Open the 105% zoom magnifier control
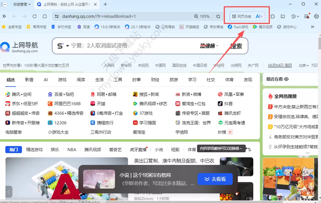Image resolution: width=321 pixels, height=203 pixels. tap(202, 16)
